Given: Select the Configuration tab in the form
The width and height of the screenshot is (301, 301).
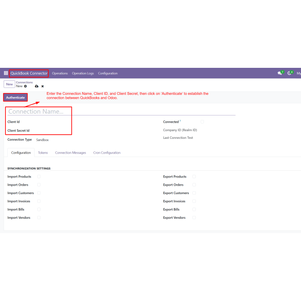Looking at the screenshot, I should (x=21, y=153).
